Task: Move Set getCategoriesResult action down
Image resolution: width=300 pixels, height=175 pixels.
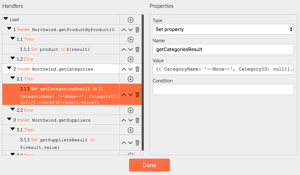Action: click(130, 95)
